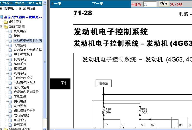Click the F28 30A fuse label
This screenshot has width=192, height=130.
pyautogui.click(x=108, y=111)
